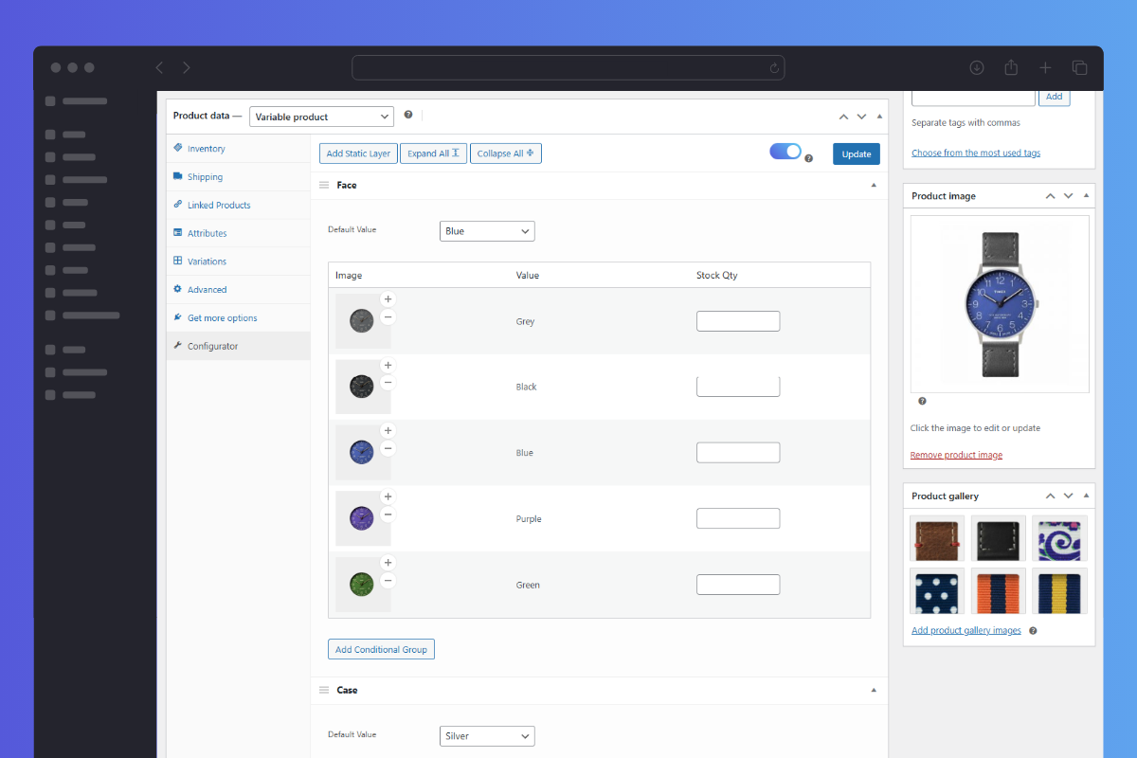Open the Configurator tab
This screenshot has height=758, width=1137.
point(212,347)
